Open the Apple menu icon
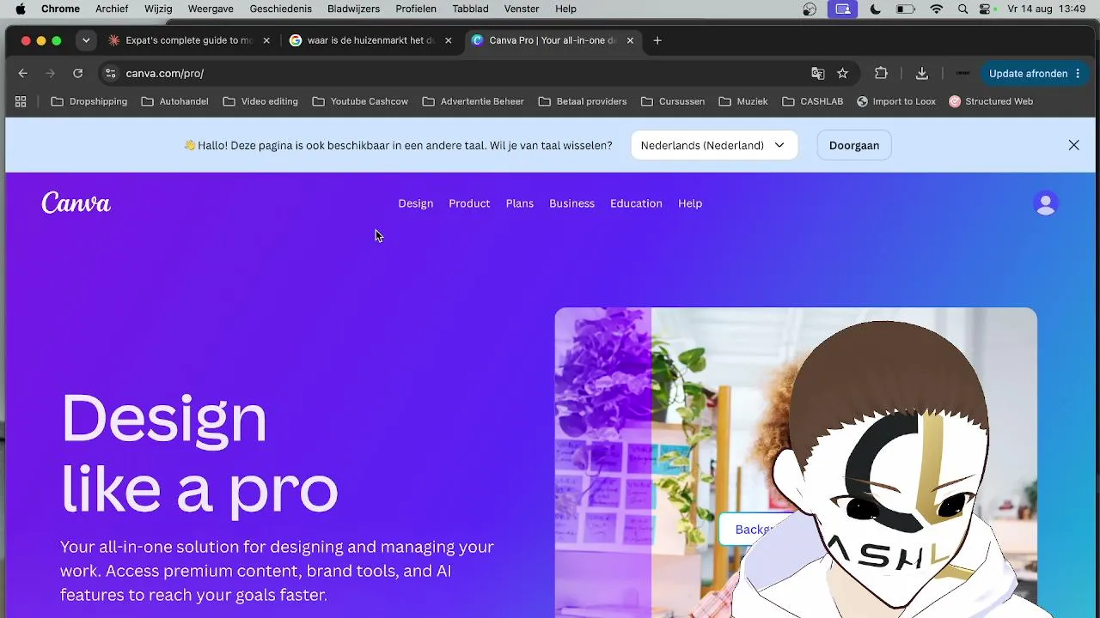Viewport: 1100px width, 618px height. click(21, 9)
